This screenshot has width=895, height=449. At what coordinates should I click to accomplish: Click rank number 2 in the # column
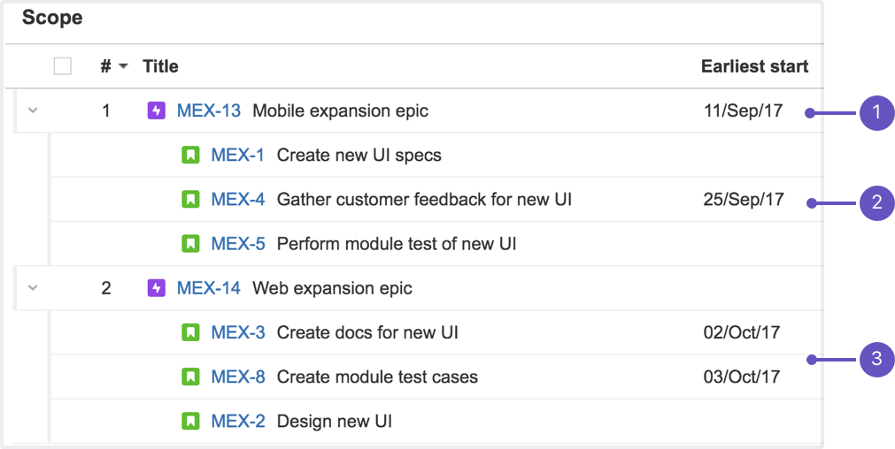click(x=105, y=288)
